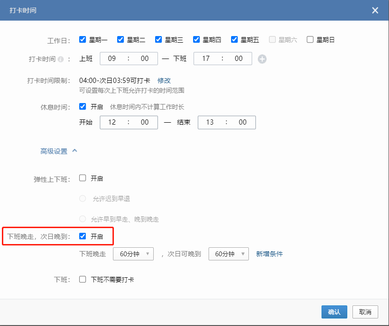389x326 pixels.
Task: Check the 星期日 workday checkbox
Action: click(310, 39)
